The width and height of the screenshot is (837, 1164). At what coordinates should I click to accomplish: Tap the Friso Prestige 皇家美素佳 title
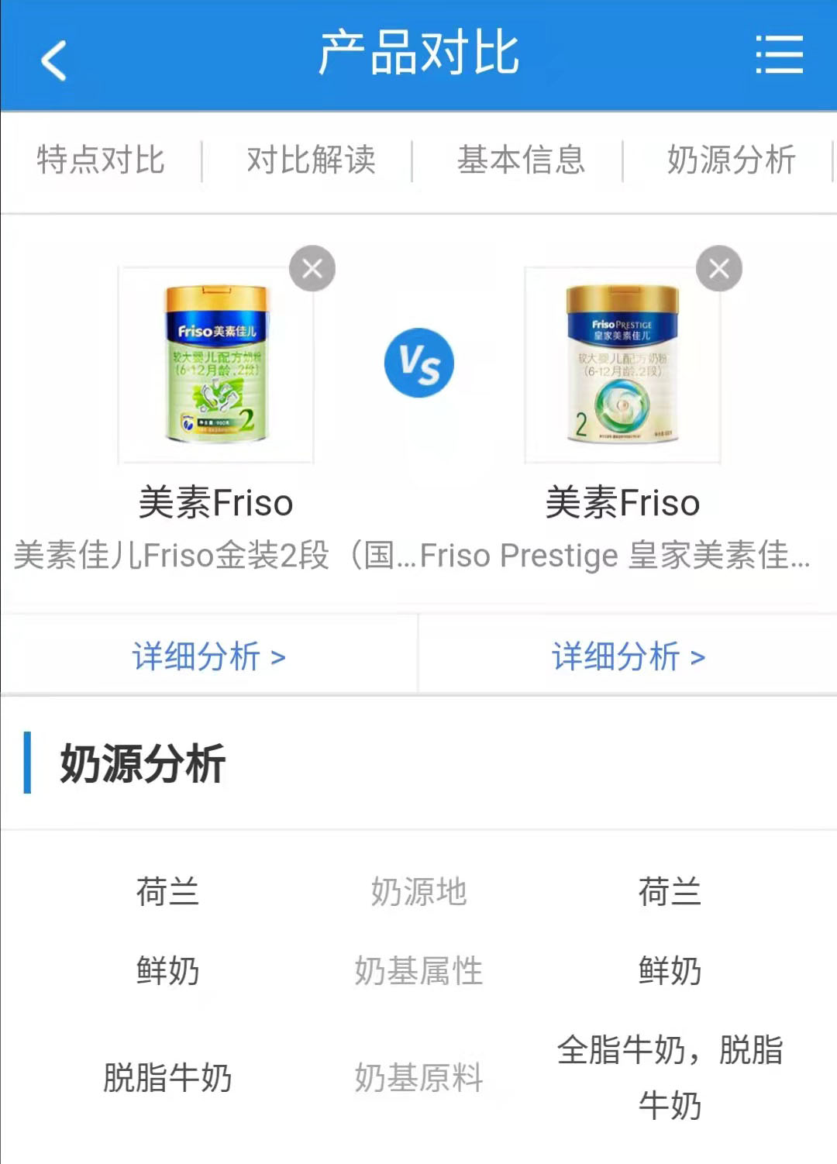pyautogui.click(x=616, y=556)
